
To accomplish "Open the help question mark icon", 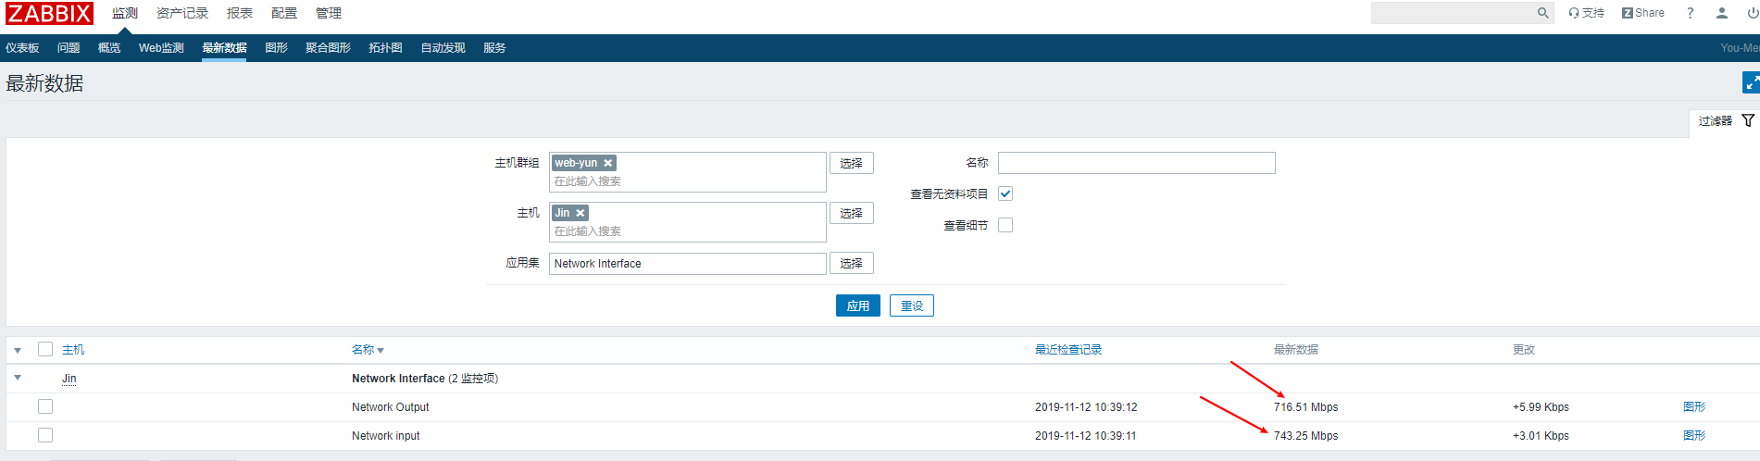I will pyautogui.click(x=1691, y=13).
